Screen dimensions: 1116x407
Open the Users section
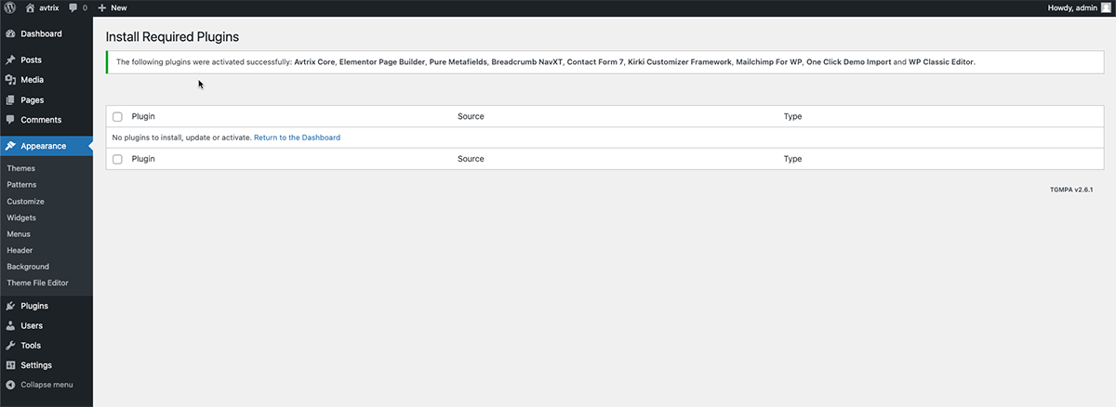coord(32,326)
